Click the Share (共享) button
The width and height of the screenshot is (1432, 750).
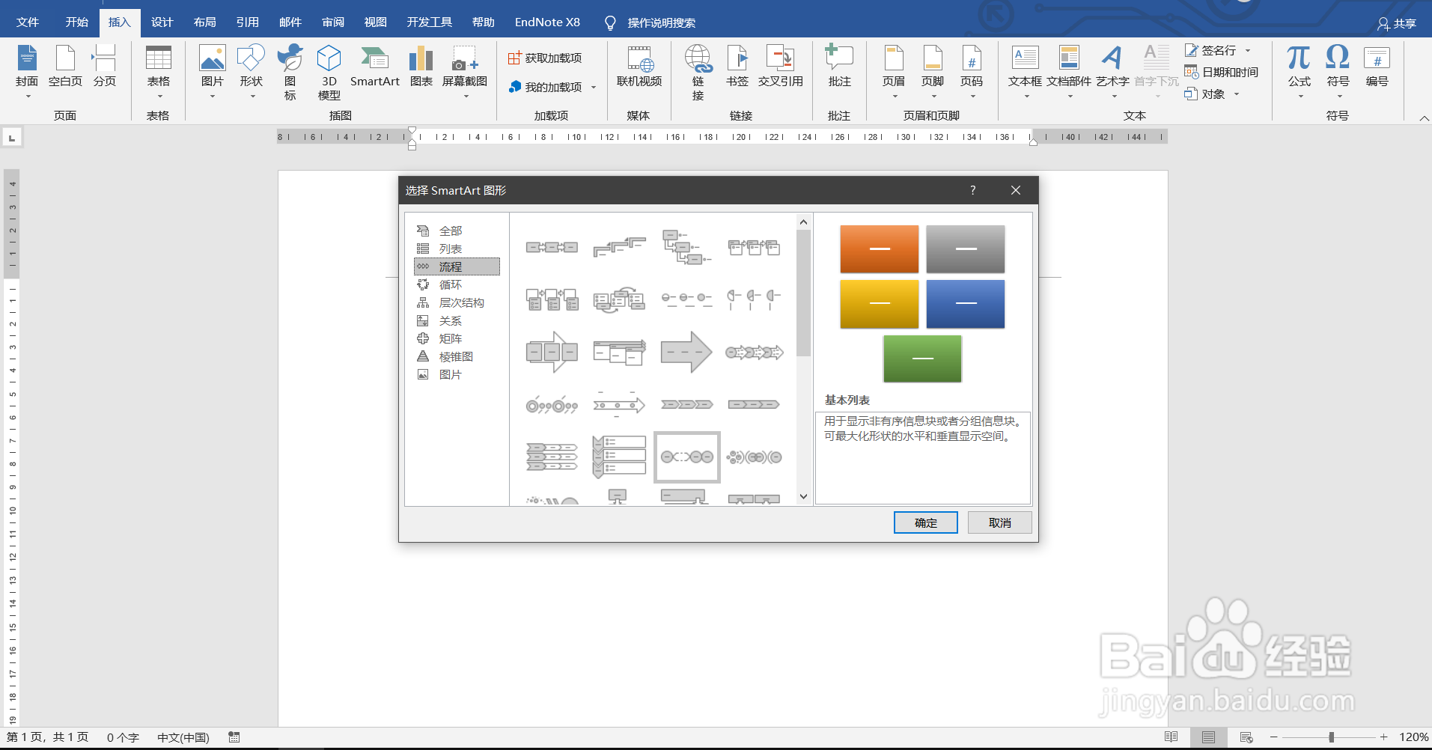[x=1397, y=23]
